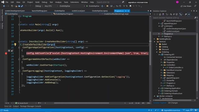The image size is (199, 112).
Task: Click the Properties wrench icon in Solution Explorer
Action: (x=186, y=14)
